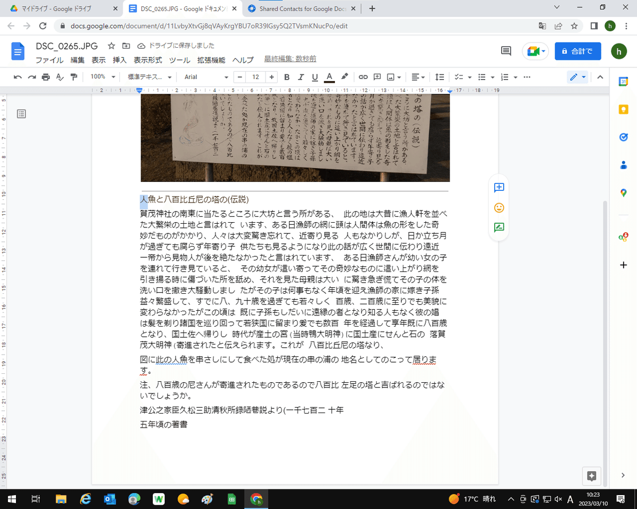This screenshot has height=509, width=637.
Task: Move document using folder icon
Action: [126, 46]
